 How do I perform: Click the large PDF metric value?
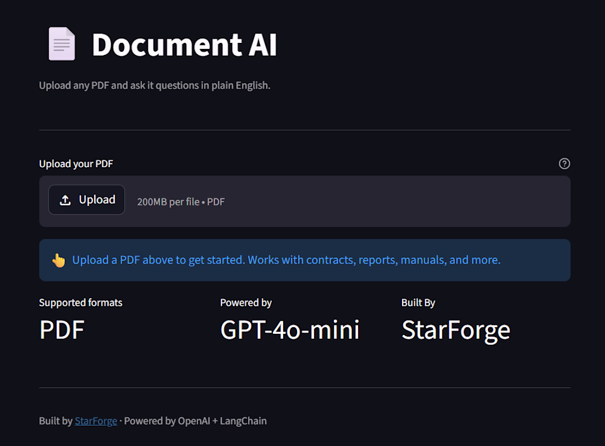[x=62, y=330]
